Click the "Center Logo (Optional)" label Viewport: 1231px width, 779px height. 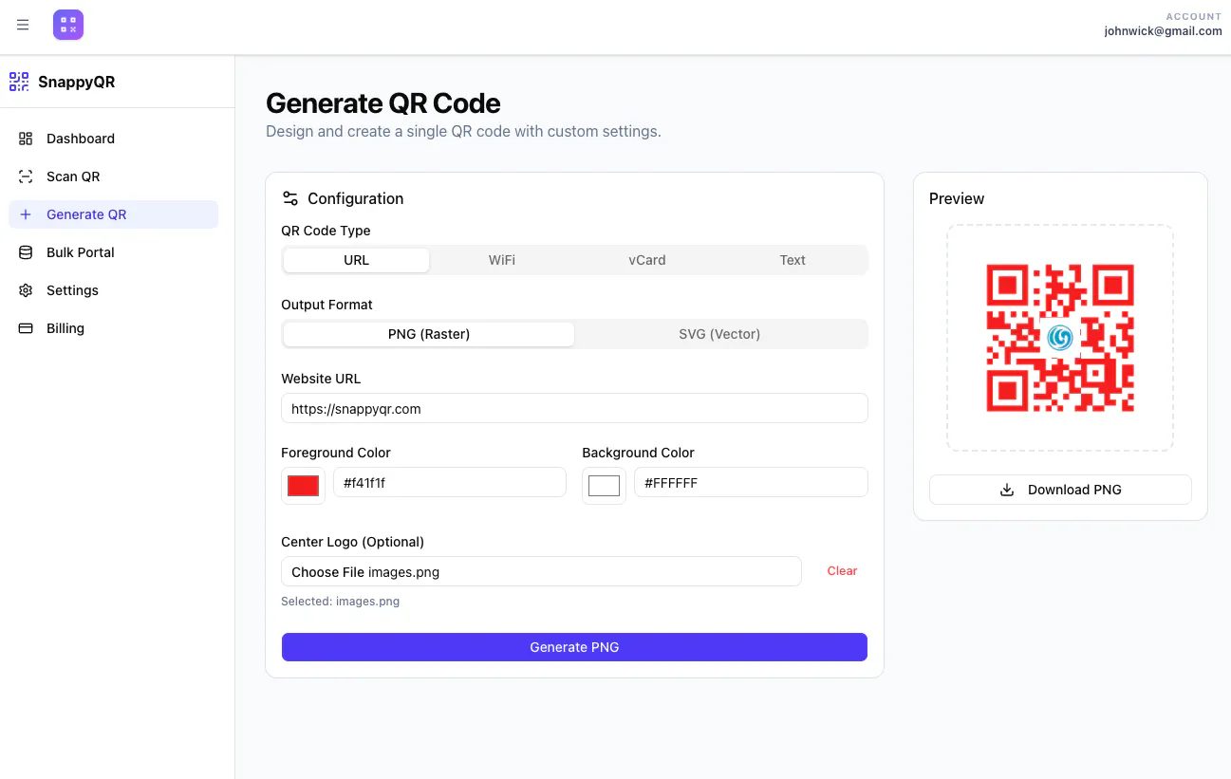353,542
